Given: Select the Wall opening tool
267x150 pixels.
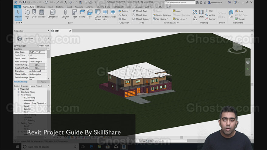Looking at the screenshot, I should 209,11.
